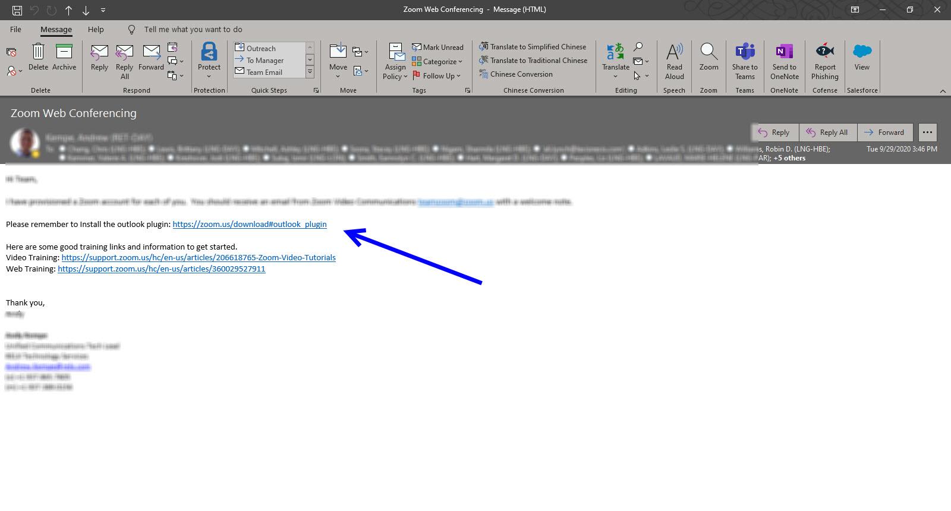Delete the message with the trash can icon
Screen dimensions: 951x511
(x=38, y=57)
